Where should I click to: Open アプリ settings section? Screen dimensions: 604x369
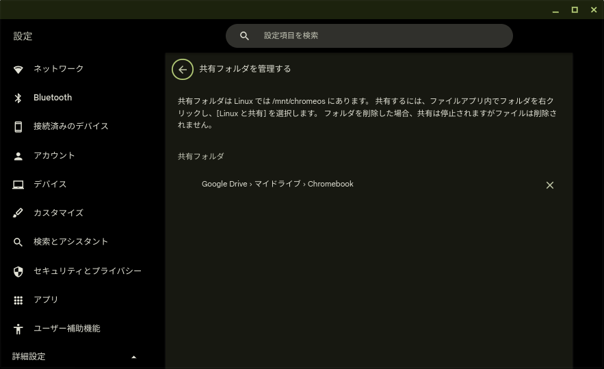tap(46, 300)
